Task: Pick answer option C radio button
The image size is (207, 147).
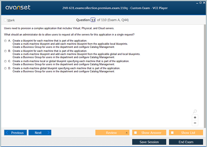Action: point(5,61)
